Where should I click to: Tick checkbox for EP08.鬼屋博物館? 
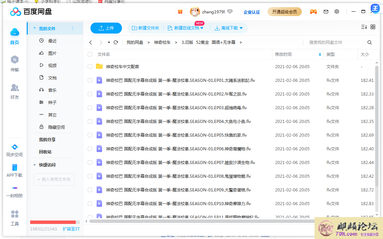(90, 176)
